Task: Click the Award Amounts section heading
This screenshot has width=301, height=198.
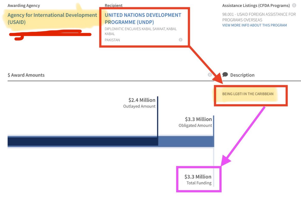Action: [26, 75]
